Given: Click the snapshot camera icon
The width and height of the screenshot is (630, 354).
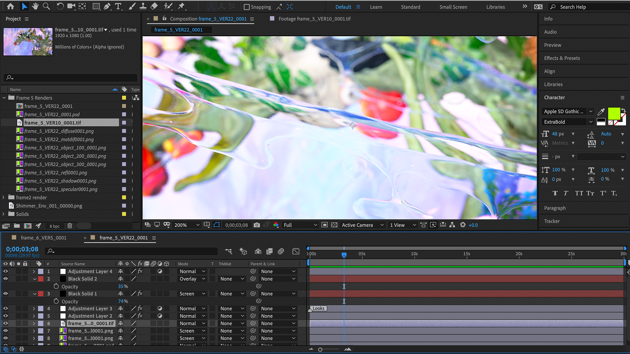Looking at the screenshot, I should click(257, 225).
